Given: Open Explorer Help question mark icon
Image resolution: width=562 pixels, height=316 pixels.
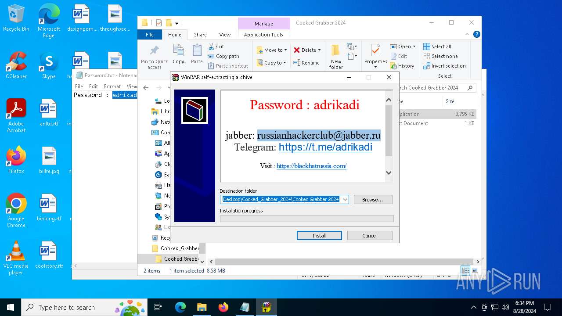Looking at the screenshot, I should point(476,34).
